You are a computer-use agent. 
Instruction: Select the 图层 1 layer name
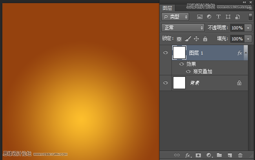[196, 53]
